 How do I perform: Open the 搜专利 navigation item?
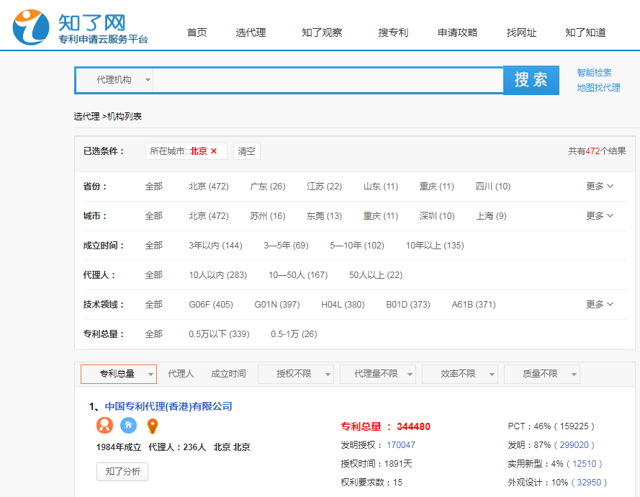(x=393, y=32)
